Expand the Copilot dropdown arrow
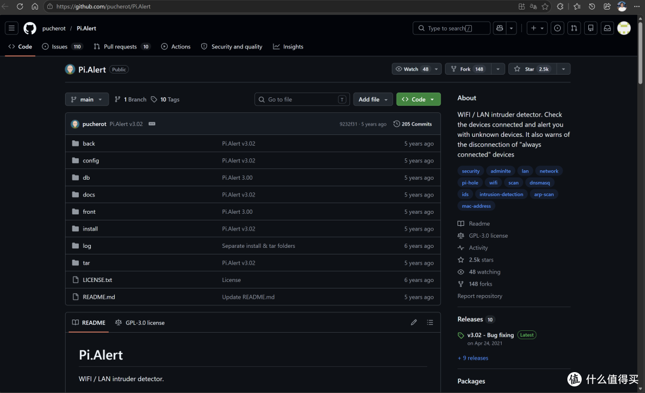 (x=511, y=28)
